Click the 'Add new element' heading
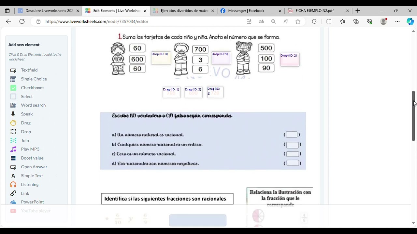Viewport: 417px width, 234px height. tap(24, 45)
